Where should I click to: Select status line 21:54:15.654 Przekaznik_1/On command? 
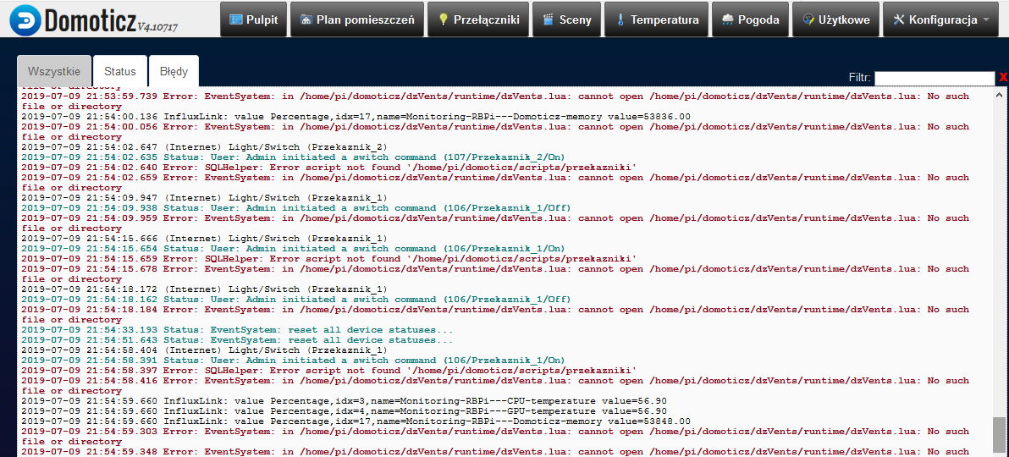(294, 249)
